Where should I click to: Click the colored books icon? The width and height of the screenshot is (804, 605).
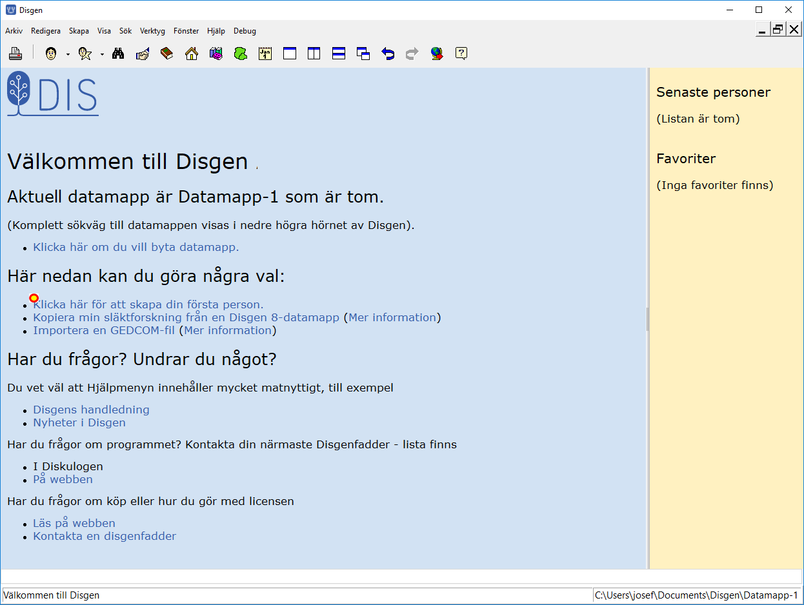coord(216,54)
